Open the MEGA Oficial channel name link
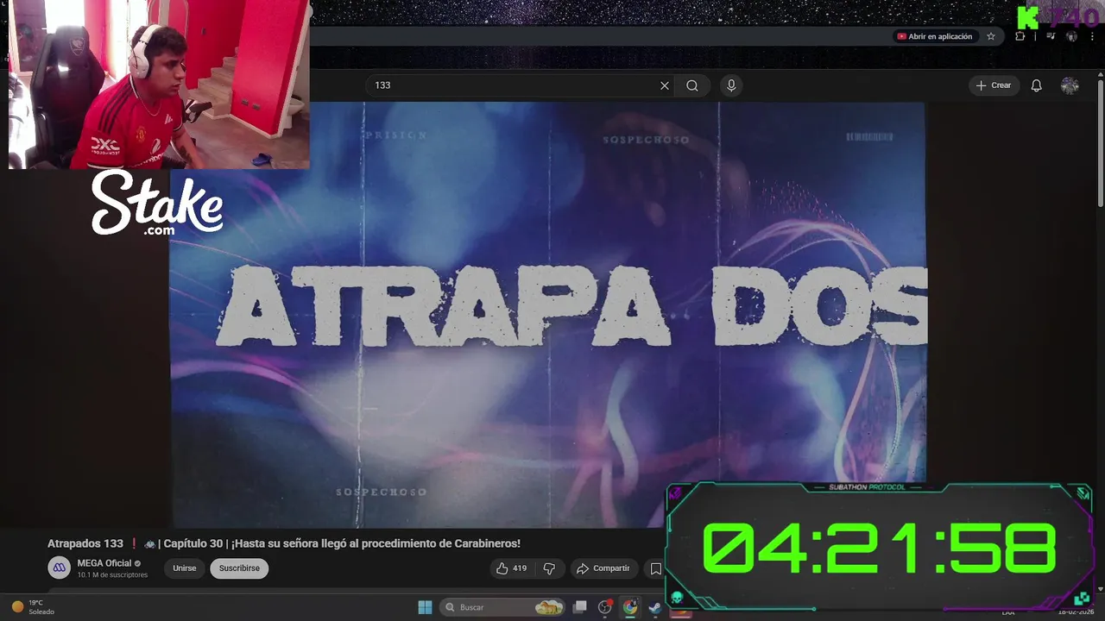This screenshot has width=1105, height=621. [x=104, y=563]
